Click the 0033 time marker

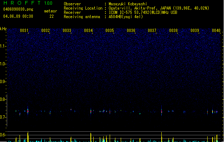click(67, 31)
